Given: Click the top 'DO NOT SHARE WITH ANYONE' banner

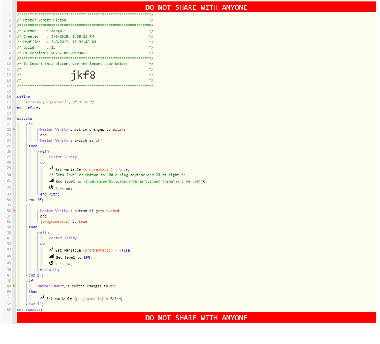Looking at the screenshot, I should [x=196, y=7].
